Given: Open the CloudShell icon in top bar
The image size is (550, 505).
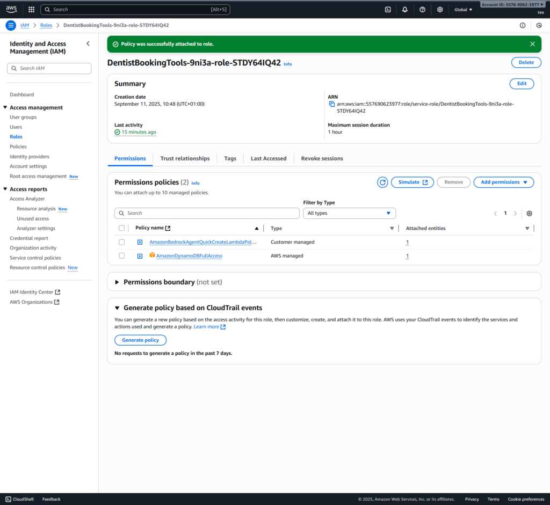Looking at the screenshot, I should tap(388, 10).
